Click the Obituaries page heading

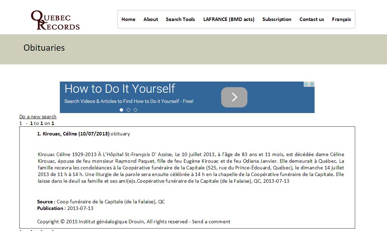pos(44,48)
